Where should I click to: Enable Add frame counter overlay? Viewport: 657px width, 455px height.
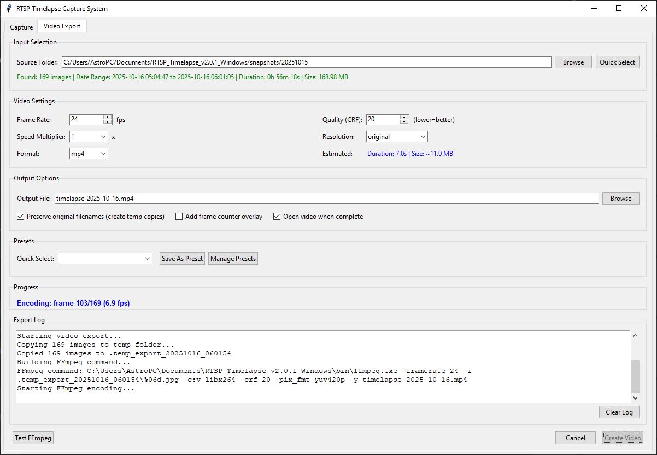coord(179,216)
